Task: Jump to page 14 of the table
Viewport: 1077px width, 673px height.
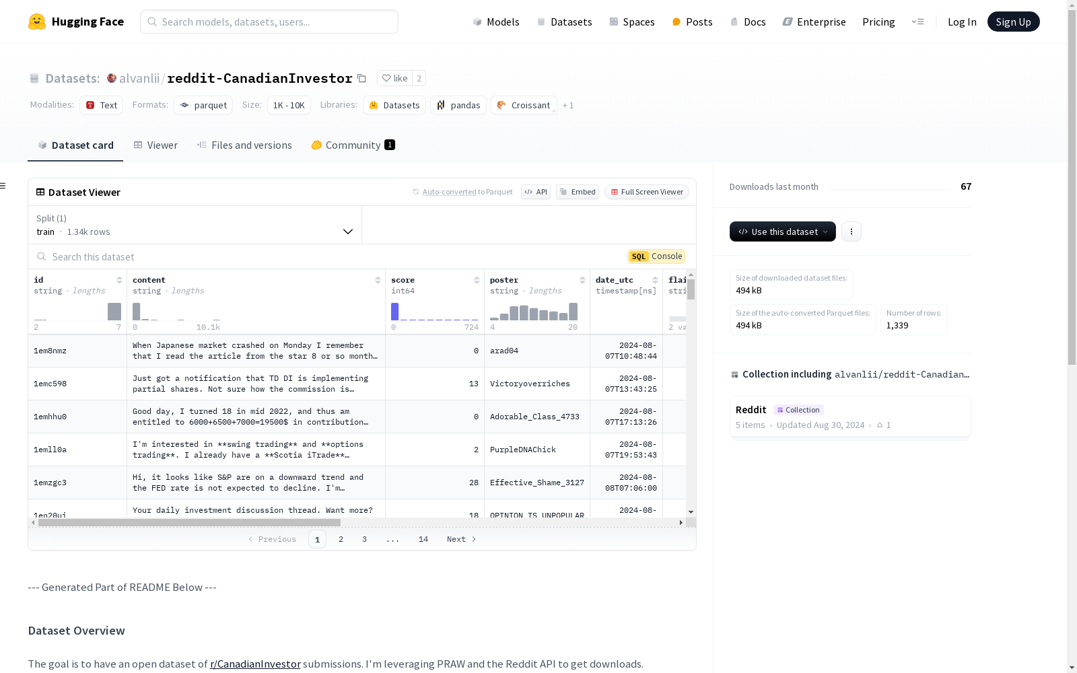Action: tap(423, 539)
